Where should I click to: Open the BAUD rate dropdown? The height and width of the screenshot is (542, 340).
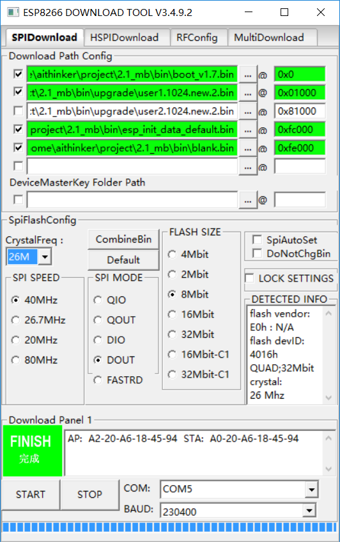pyautogui.click(x=309, y=510)
